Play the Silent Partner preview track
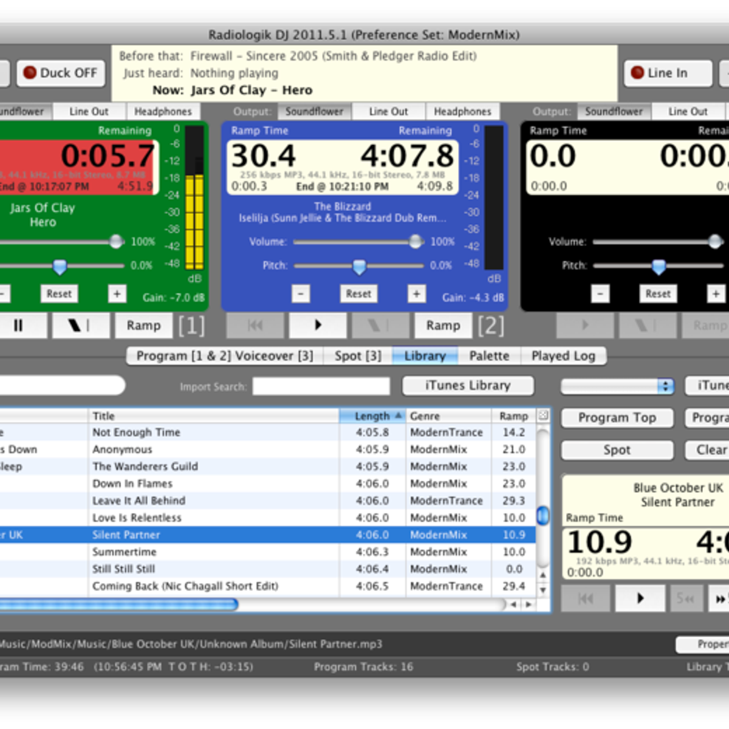This screenshot has width=729, height=729. (640, 598)
